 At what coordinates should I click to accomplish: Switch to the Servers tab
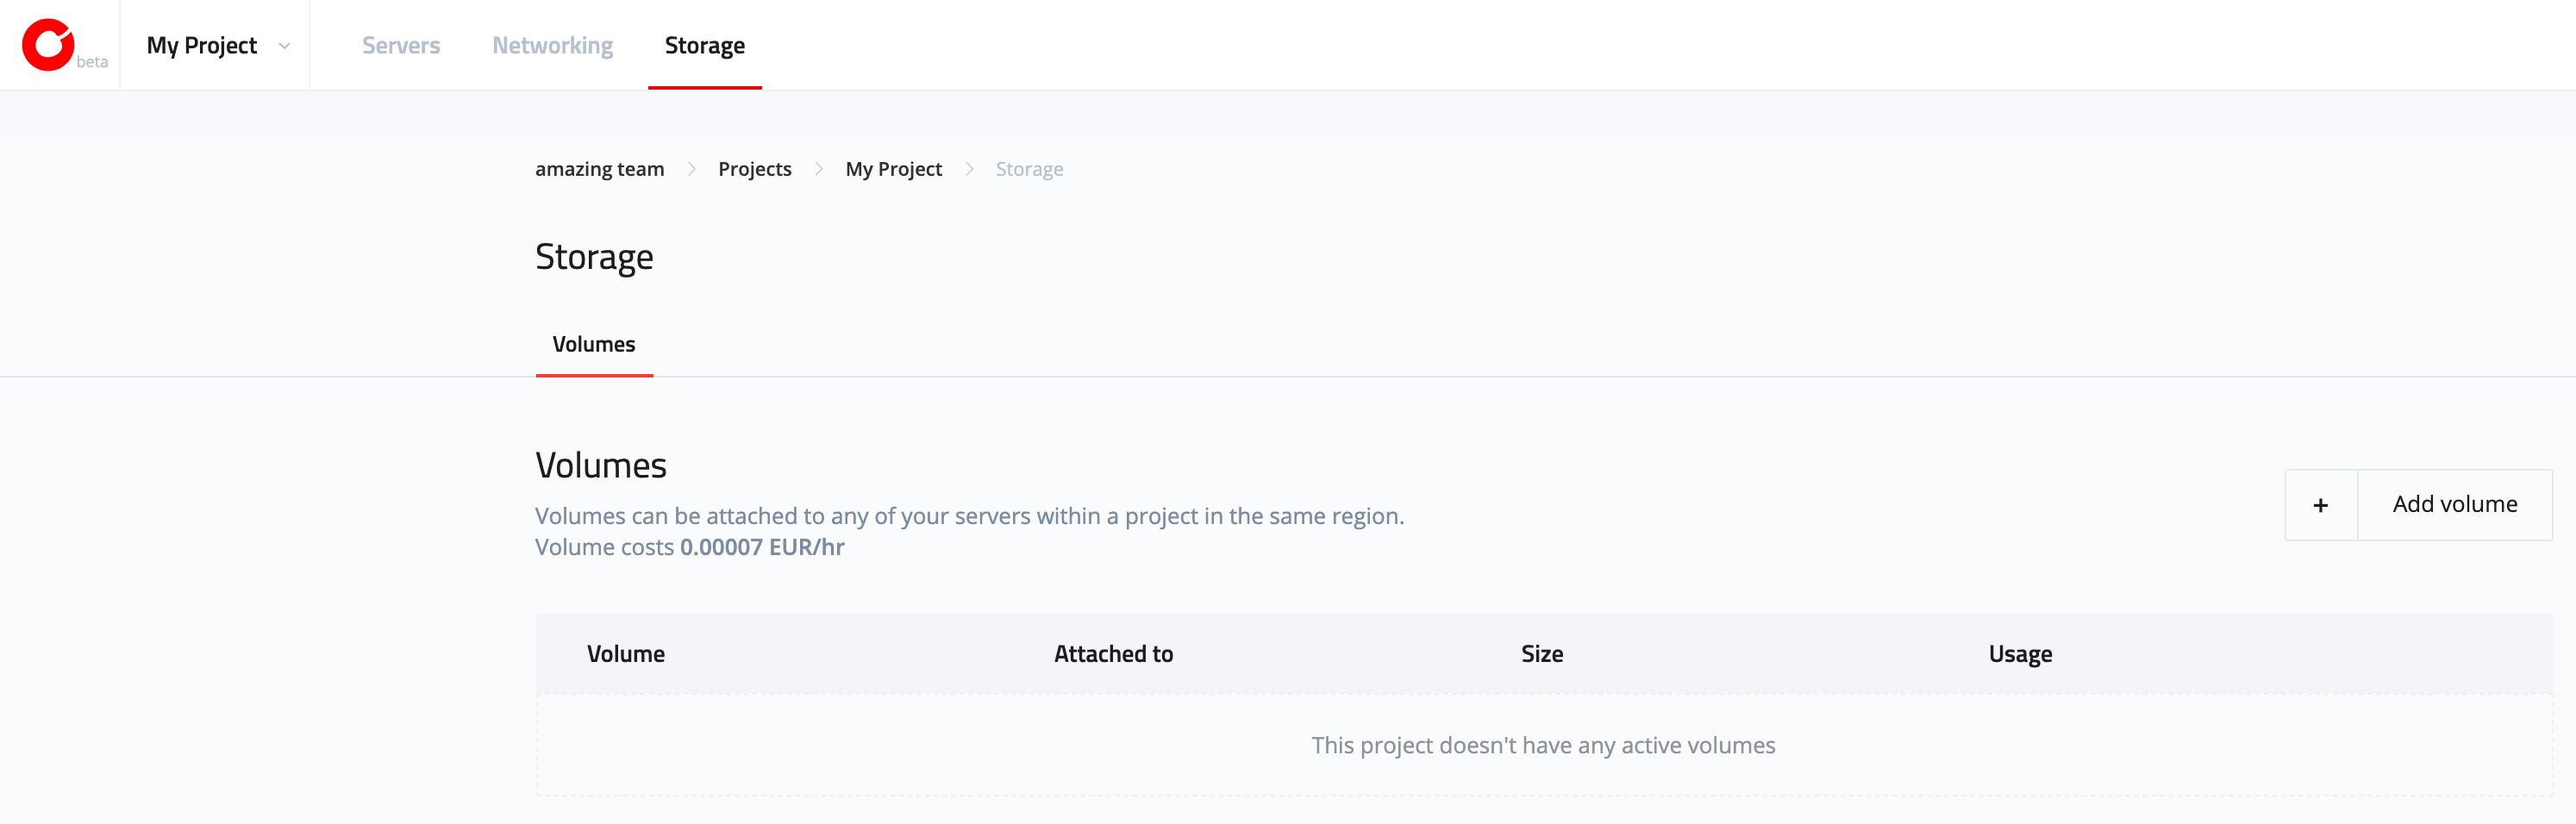coord(401,45)
